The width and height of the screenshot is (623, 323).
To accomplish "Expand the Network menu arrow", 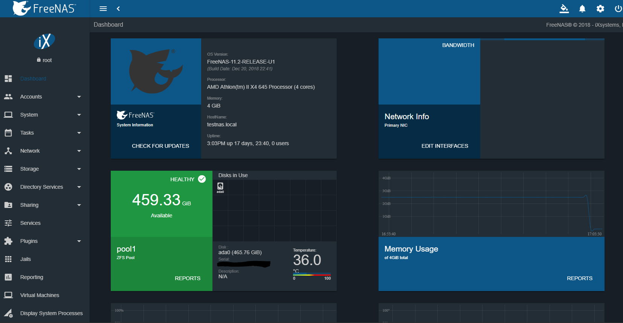I will (x=79, y=151).
